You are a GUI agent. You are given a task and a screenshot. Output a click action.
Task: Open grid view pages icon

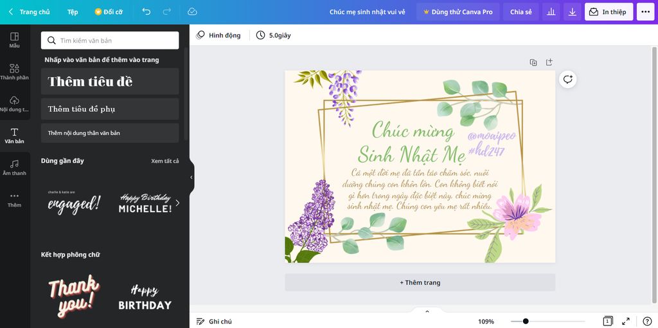[608, 322]
